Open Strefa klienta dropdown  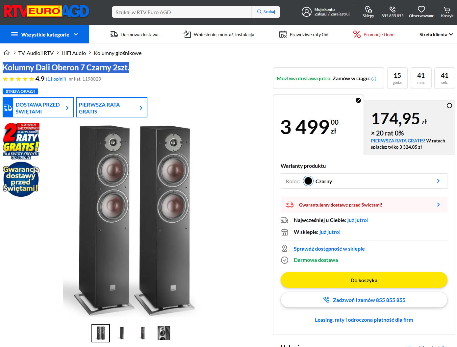pyautogui.click(x=436, y=35)
